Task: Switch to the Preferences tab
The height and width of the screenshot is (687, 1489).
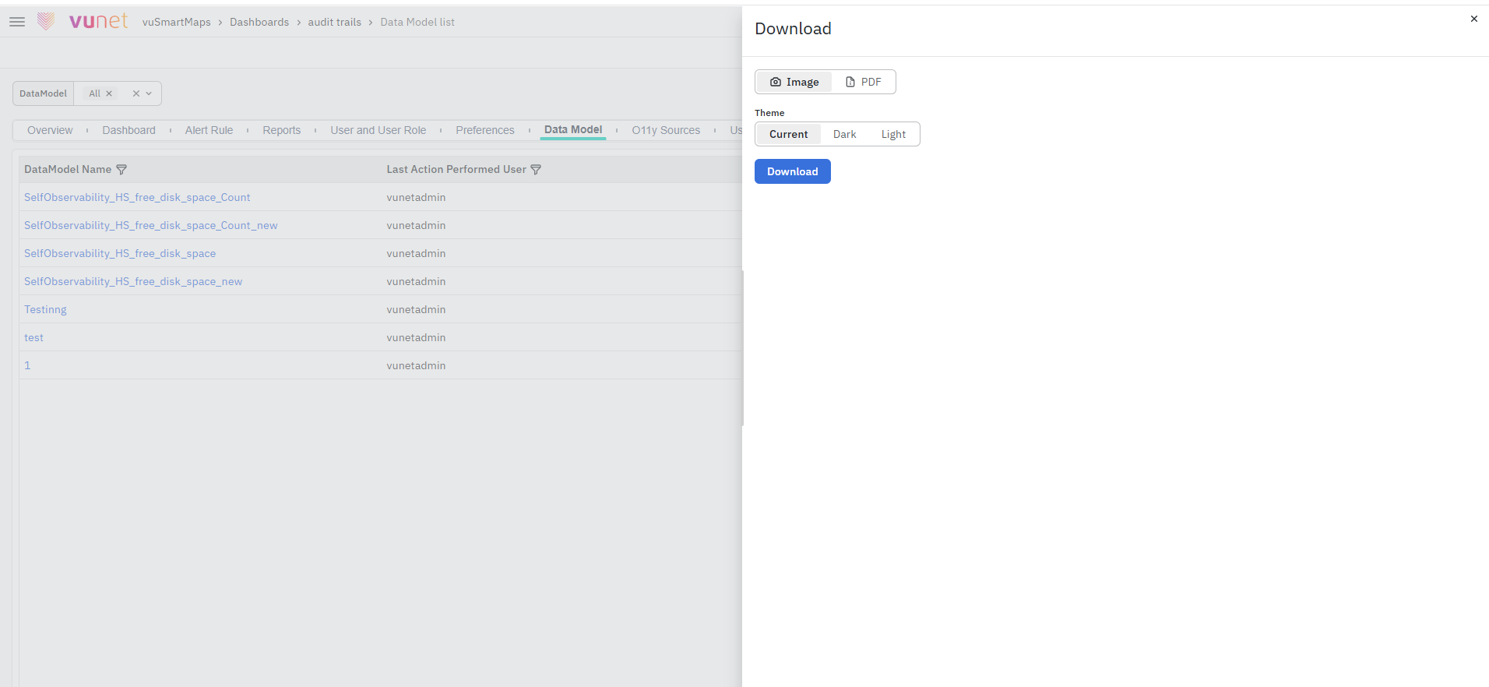Action: tap(485, 130)
